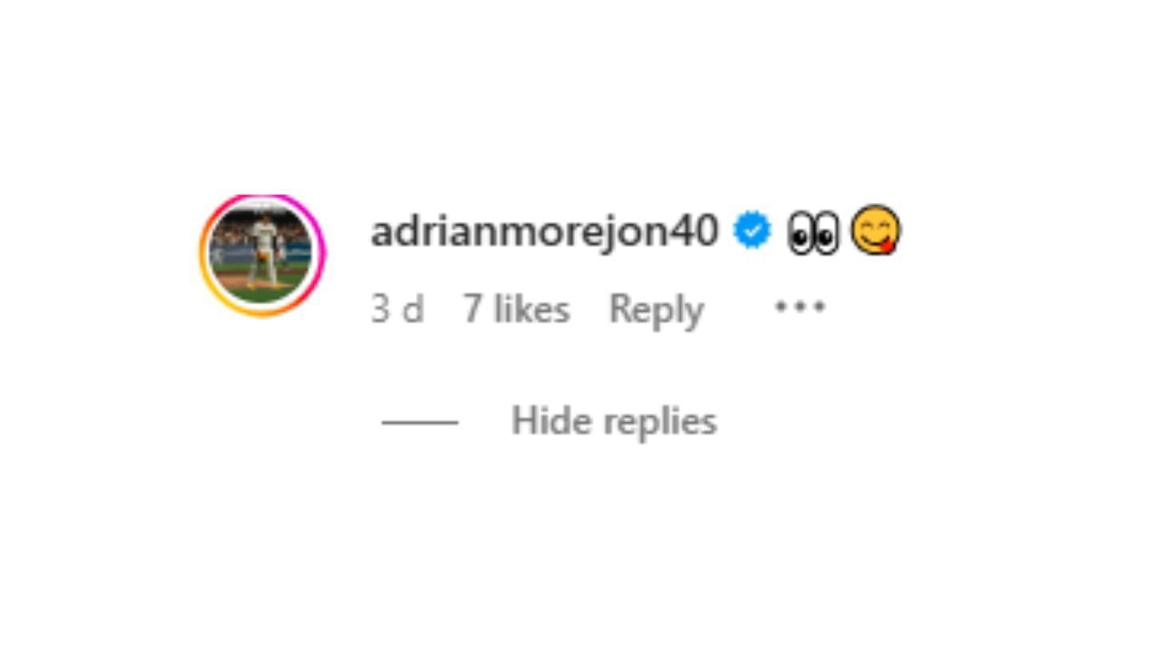This screenshot has height=654, width=1164.
Task: Click the eyes emoji in the comment
Action: tap(813, 233)
